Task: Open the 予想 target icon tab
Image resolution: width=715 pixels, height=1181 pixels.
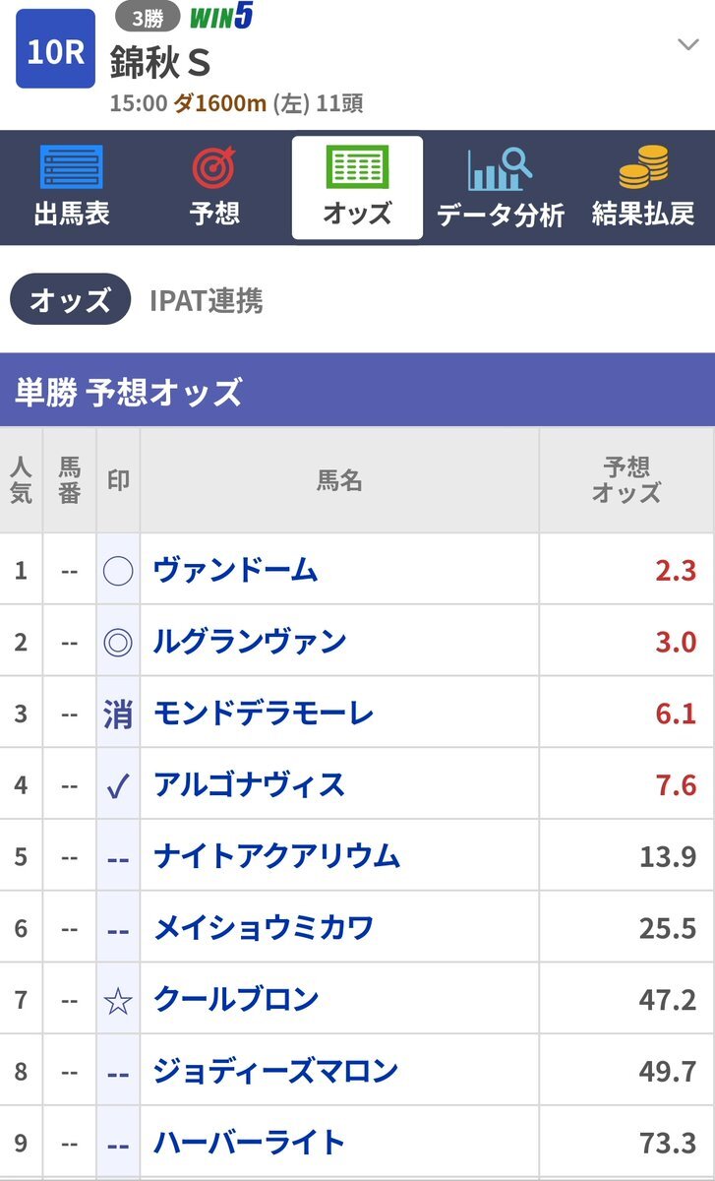Action: [214, 169]
